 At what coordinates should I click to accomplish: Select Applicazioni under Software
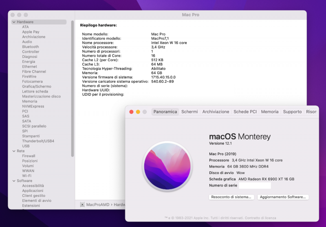pyautogui.click(x=33, y=191)
